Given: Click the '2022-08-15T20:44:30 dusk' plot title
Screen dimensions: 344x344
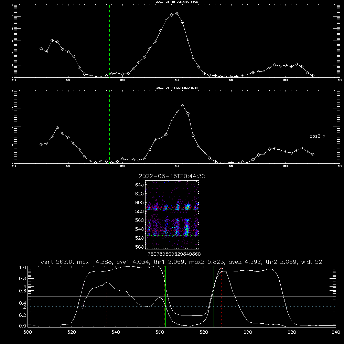Looking at the screenshot, I should pyautogui.click(x=177, y=88).
